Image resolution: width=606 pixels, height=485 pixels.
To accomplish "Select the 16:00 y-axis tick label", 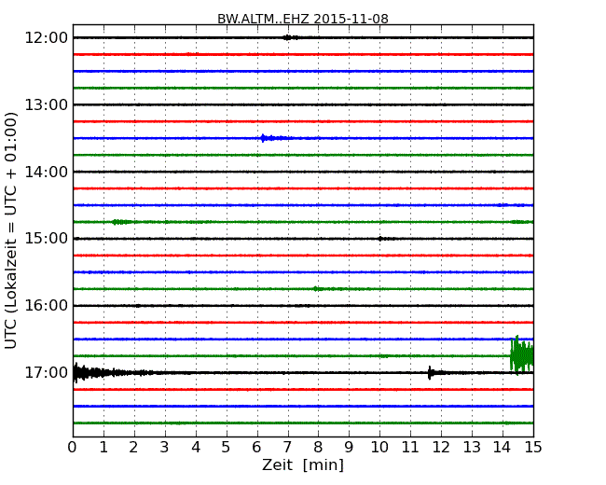I will pyautogui.click(x=47, y=306).
